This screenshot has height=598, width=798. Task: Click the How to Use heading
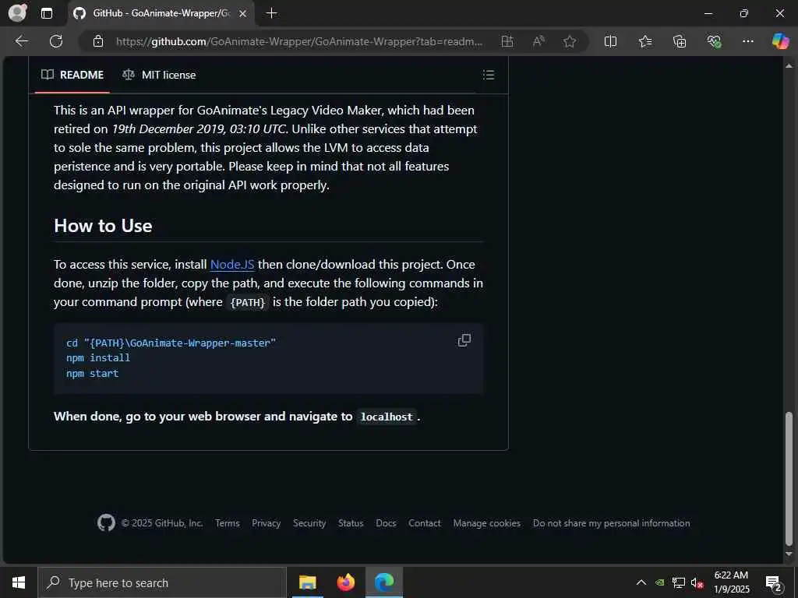point(103,226)
